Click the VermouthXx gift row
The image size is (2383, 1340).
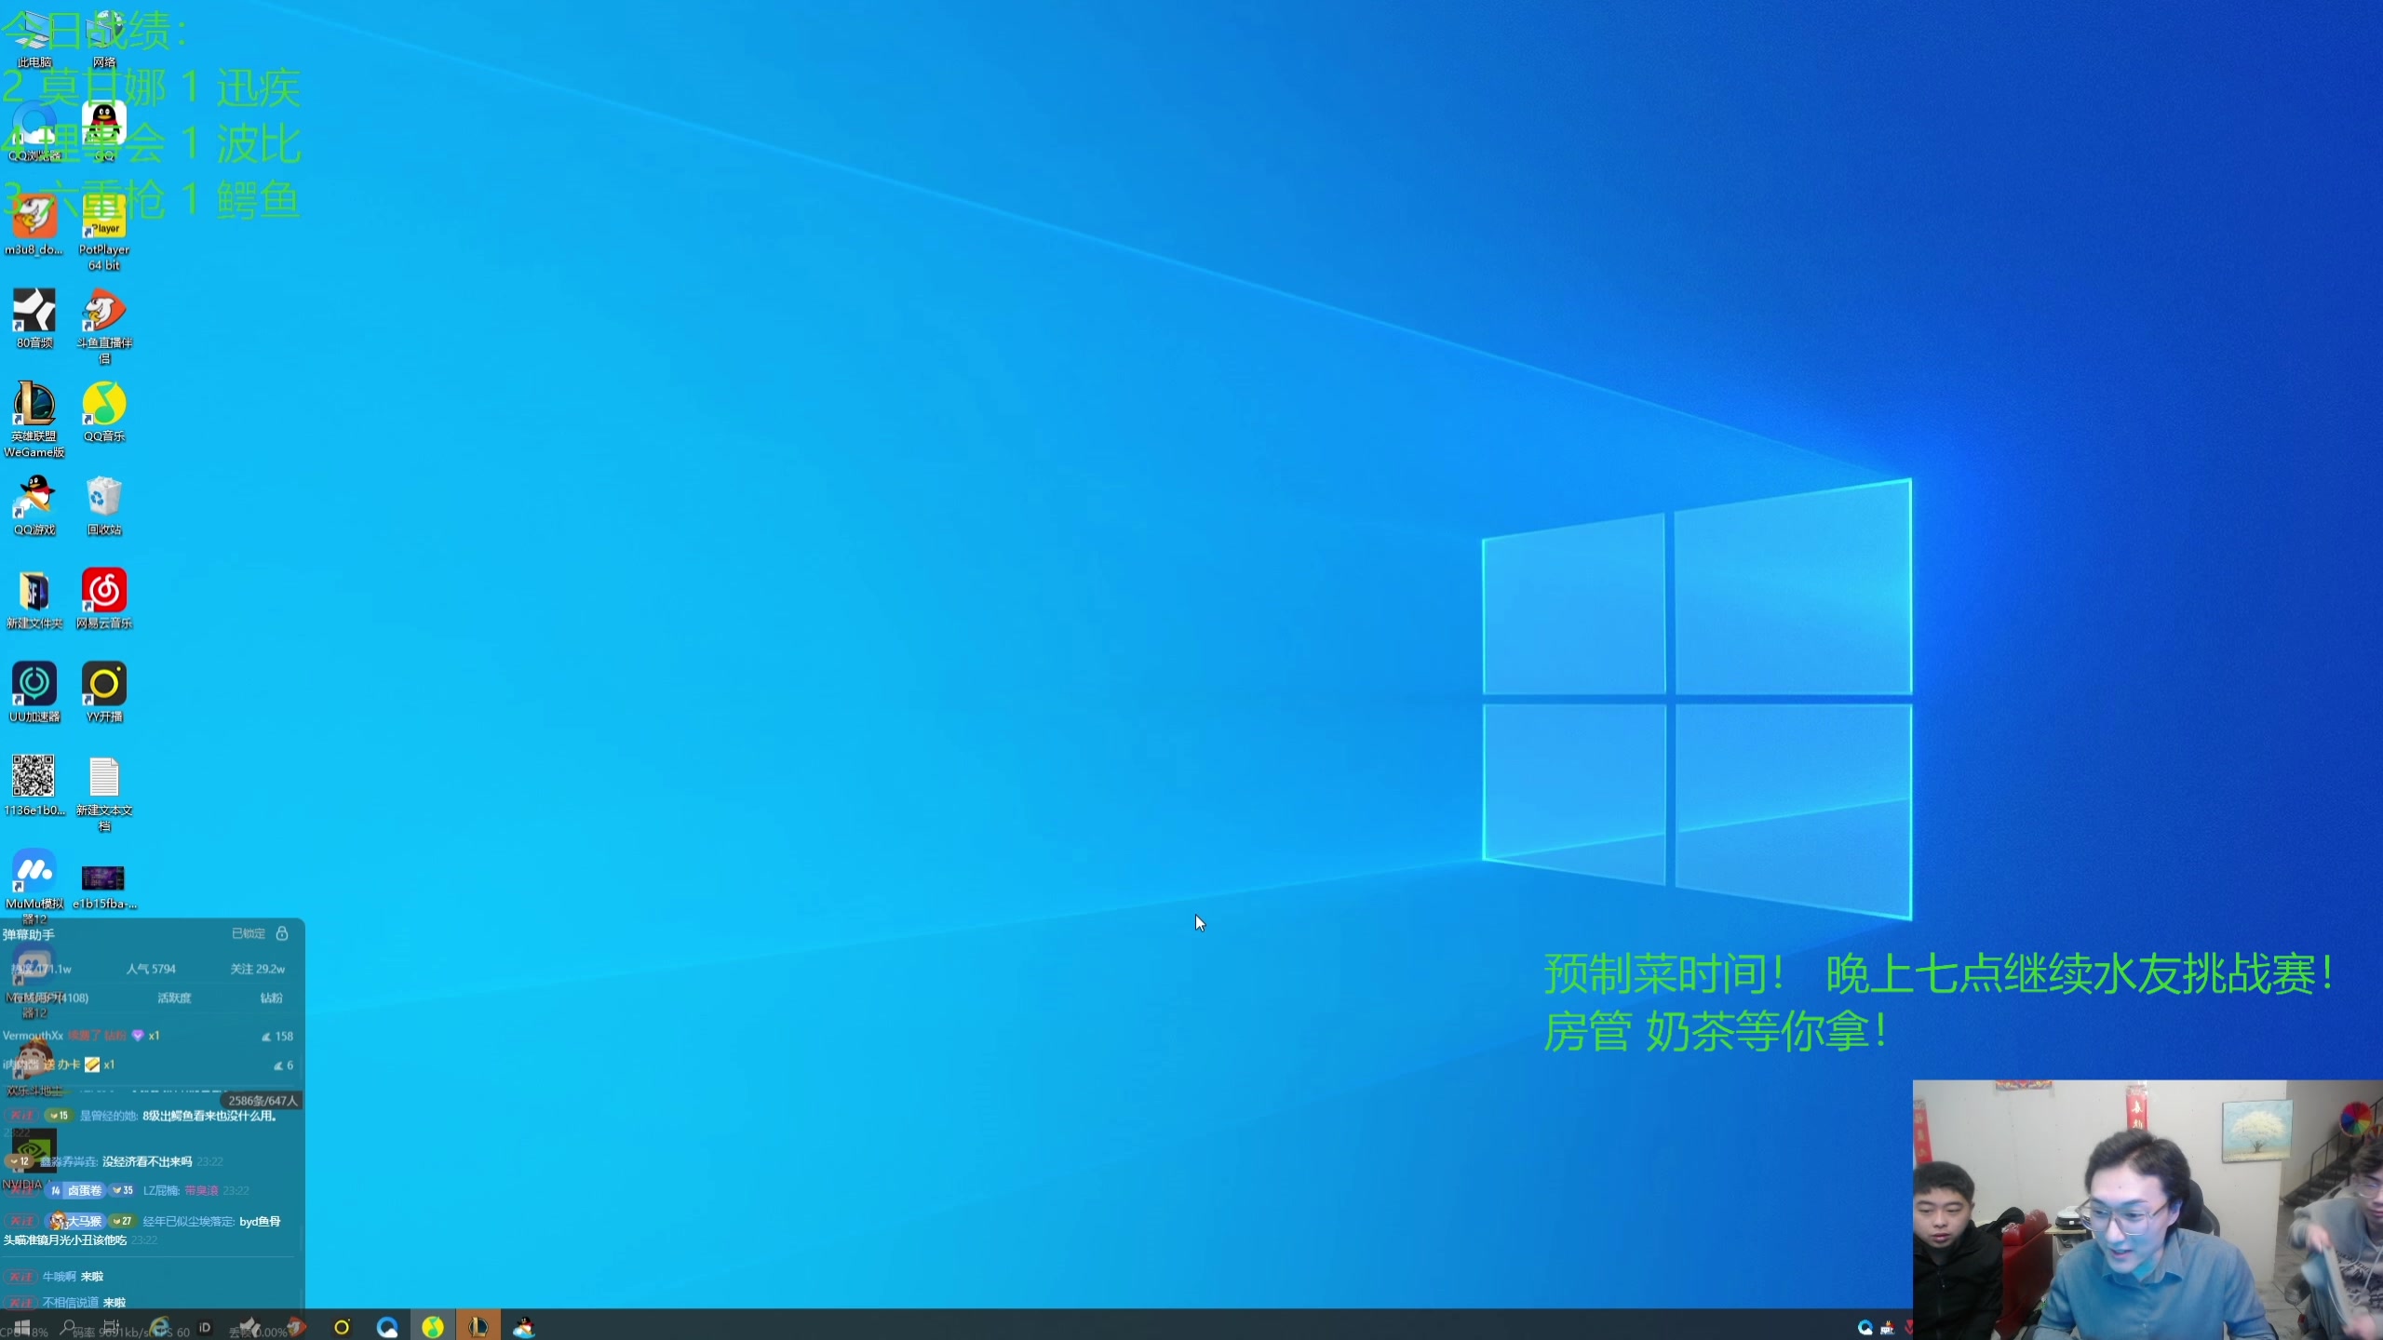click(x=149, y=1036)
